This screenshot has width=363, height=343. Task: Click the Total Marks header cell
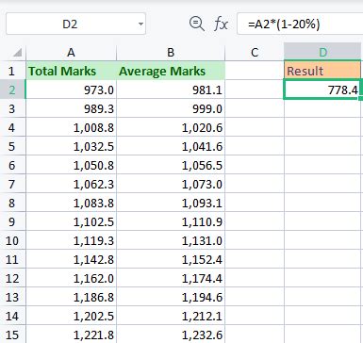click(71, 71)
